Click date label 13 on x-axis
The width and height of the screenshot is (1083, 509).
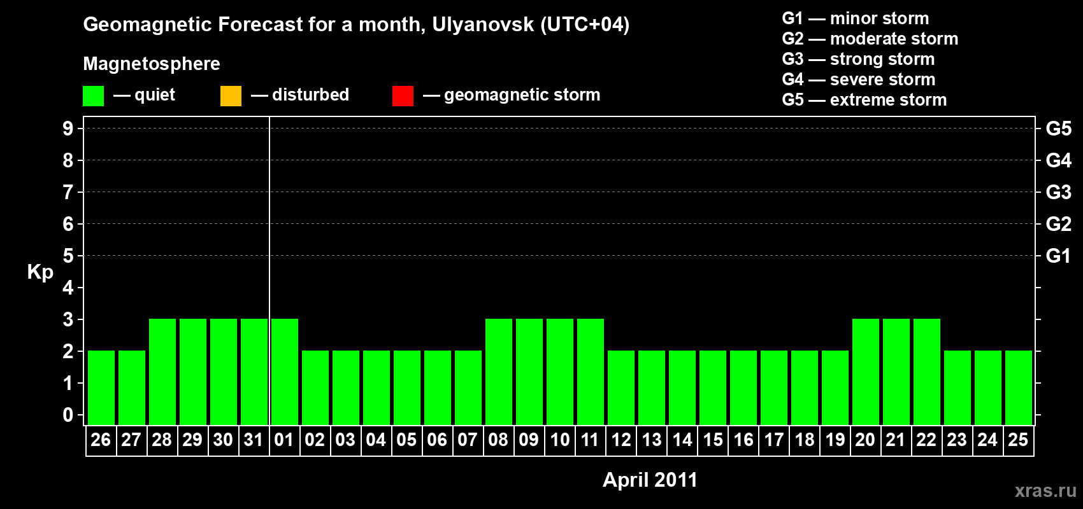(651, 440)
